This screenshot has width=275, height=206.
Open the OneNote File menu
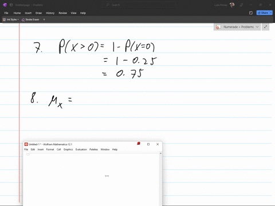point(6,13)
